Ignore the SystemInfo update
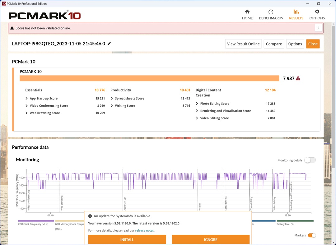Viewport: 336px width, 245px height. tap(211, 240)
